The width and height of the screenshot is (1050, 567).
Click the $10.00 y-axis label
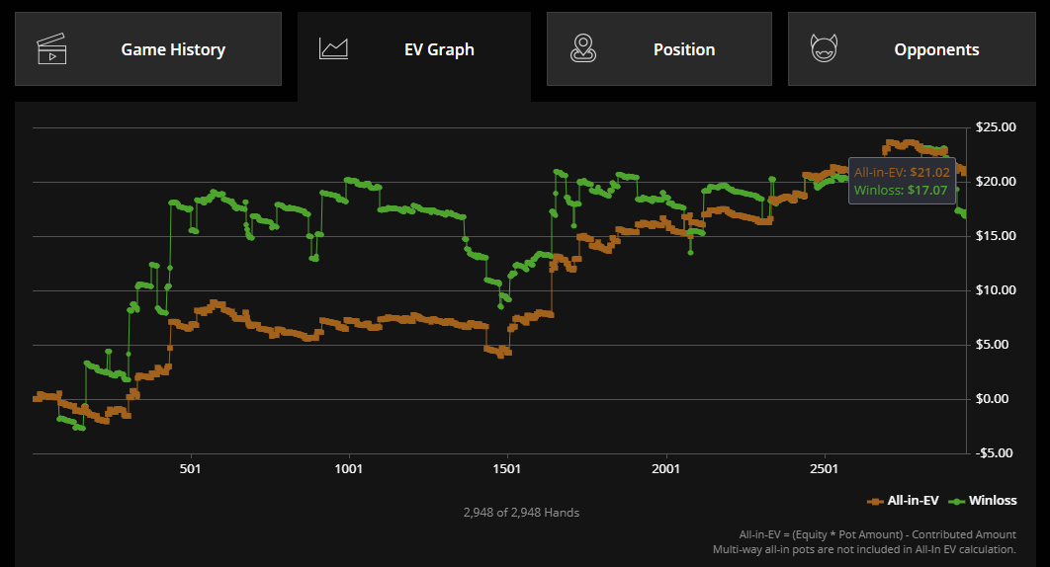[x=996, y=289]
